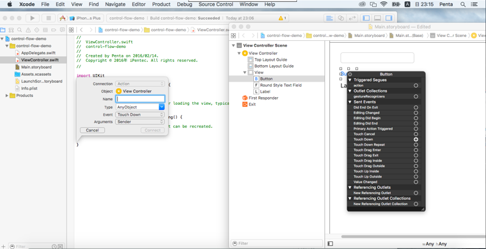Open the Connection type dropdown
The image size is (486, 249).
pos(140,84)
